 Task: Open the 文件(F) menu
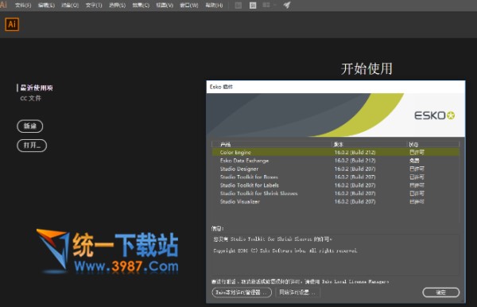click(23, 6)
